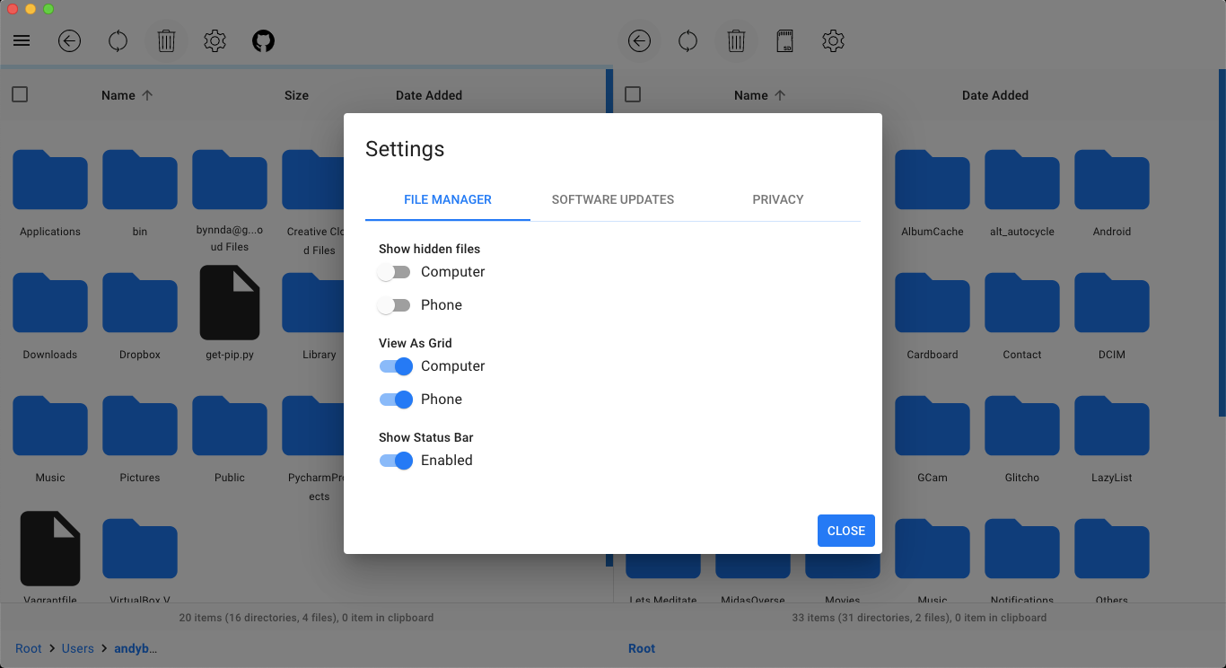Click the SD card storage icon
This screenshot has width=1226, height=668.
click(x=784, y=40)
